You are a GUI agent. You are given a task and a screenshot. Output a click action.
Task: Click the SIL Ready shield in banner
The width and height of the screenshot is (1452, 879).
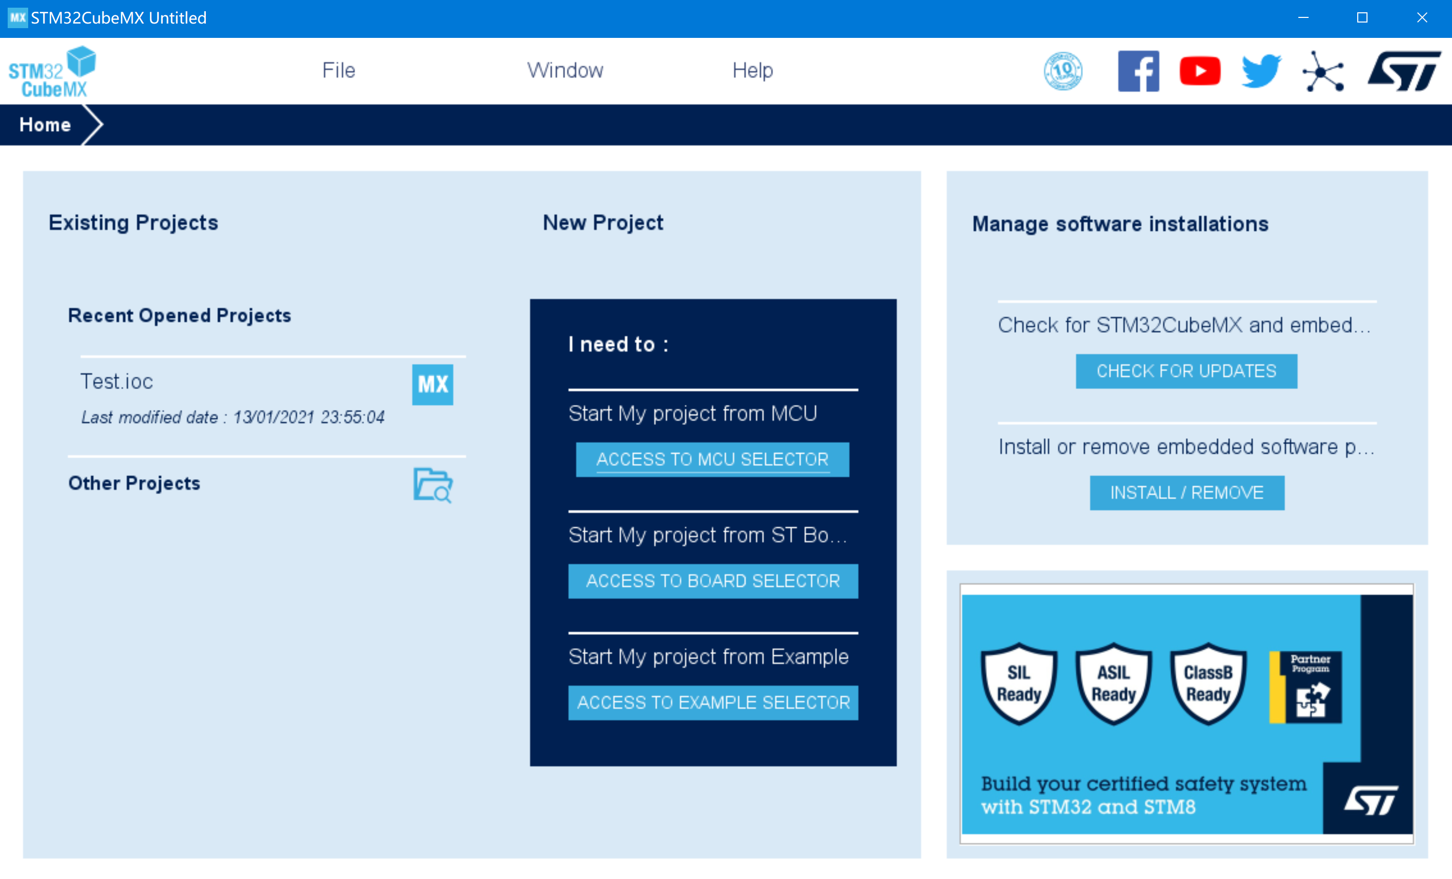(x=1018, y=683)
